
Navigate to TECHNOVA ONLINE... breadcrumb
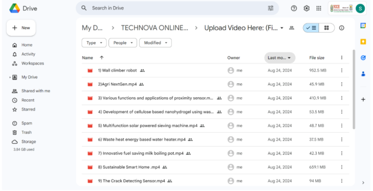pos(155,28)
